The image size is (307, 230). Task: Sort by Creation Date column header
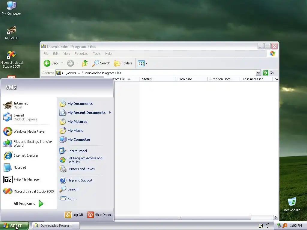(x=224, y=79)
